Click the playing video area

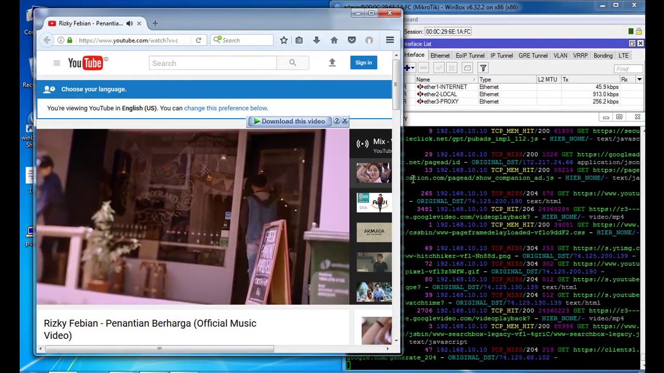[x=192, y=217]
